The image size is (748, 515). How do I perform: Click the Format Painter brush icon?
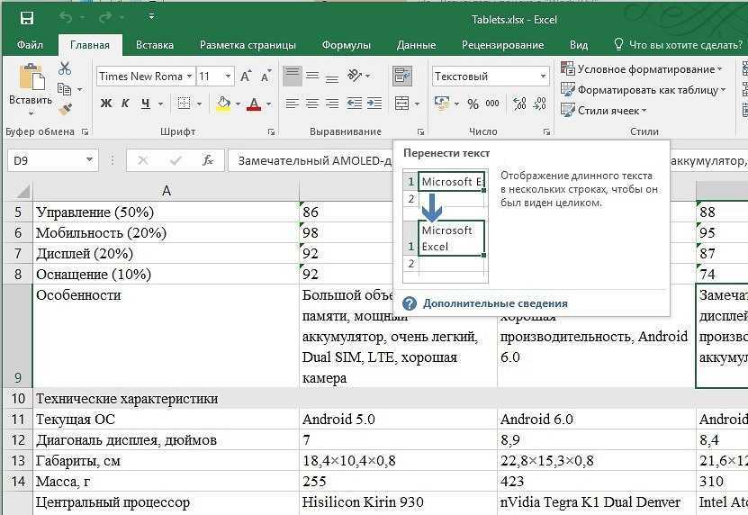pos(65,109)
